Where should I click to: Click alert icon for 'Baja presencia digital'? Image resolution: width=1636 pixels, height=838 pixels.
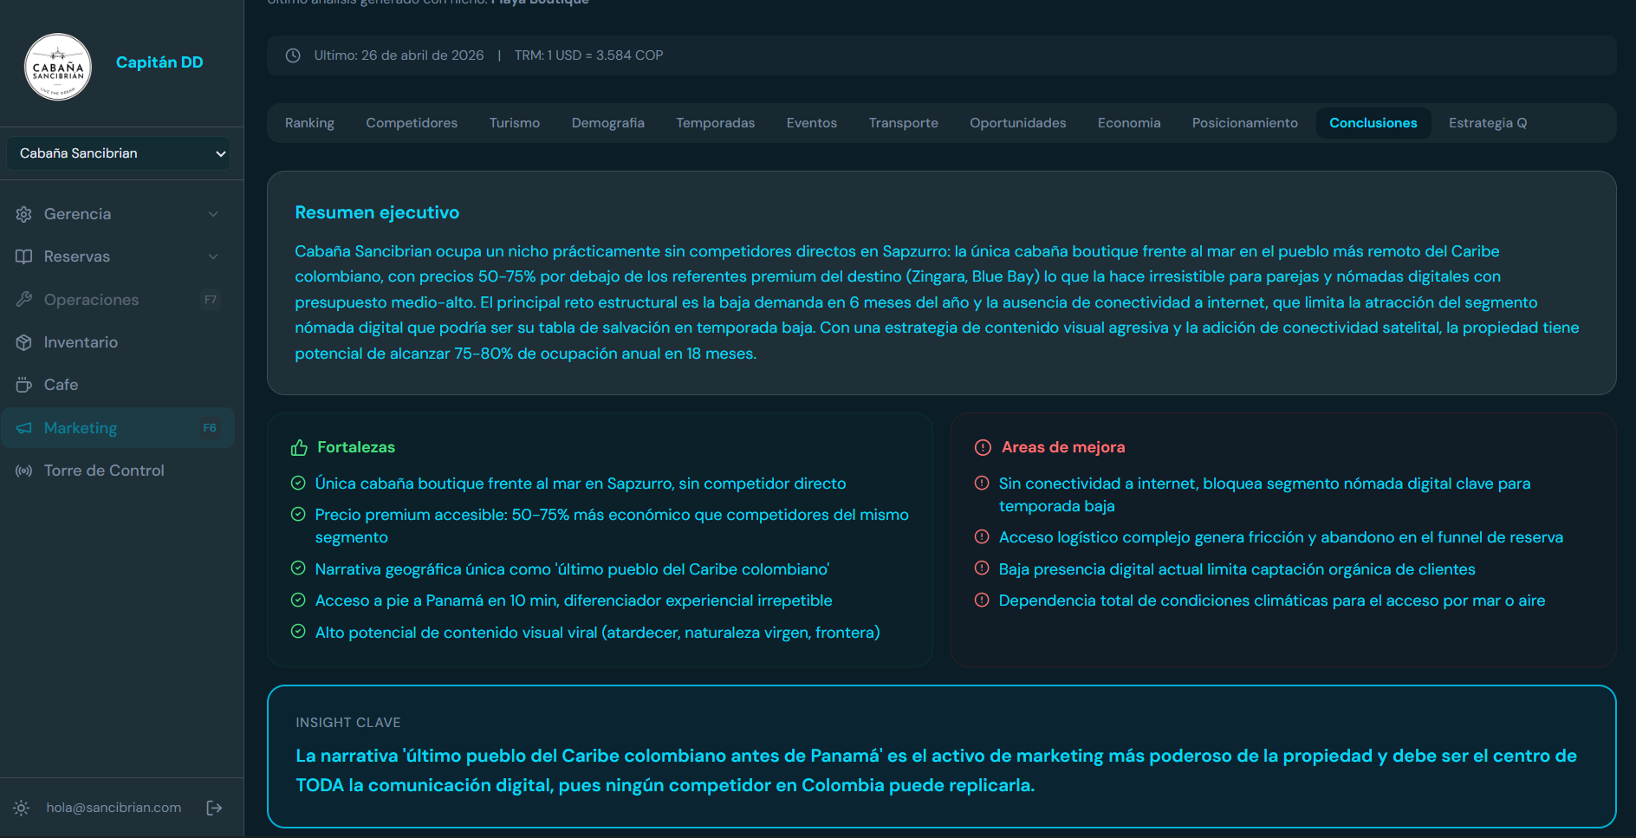tap(982, 568)
